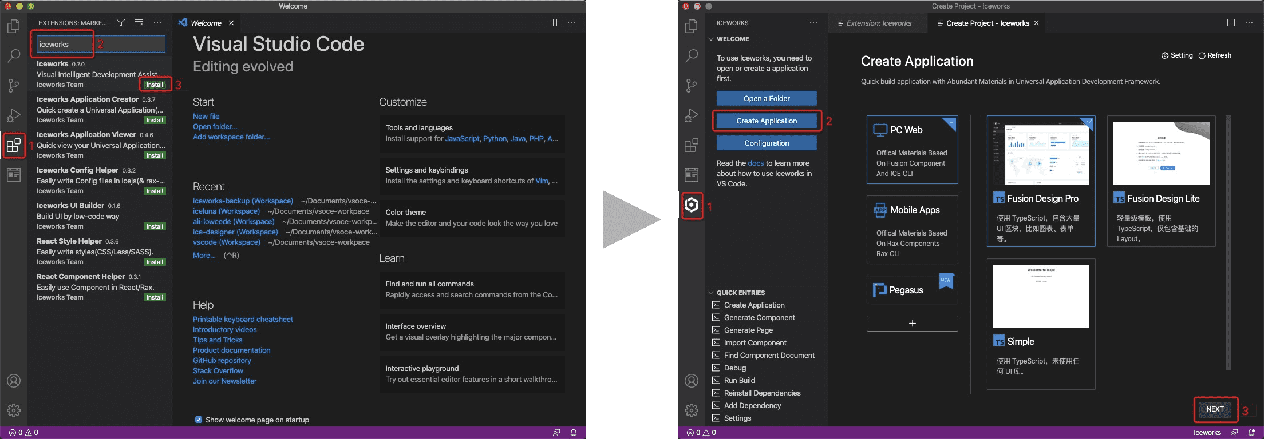This screenshot has width=1264, height=439.
Task: Select the Fusion Design Lite template thumbnail
Action: coord(1161,153)
